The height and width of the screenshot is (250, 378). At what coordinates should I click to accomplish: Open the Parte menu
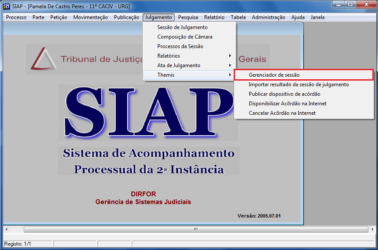click(38, 17)
